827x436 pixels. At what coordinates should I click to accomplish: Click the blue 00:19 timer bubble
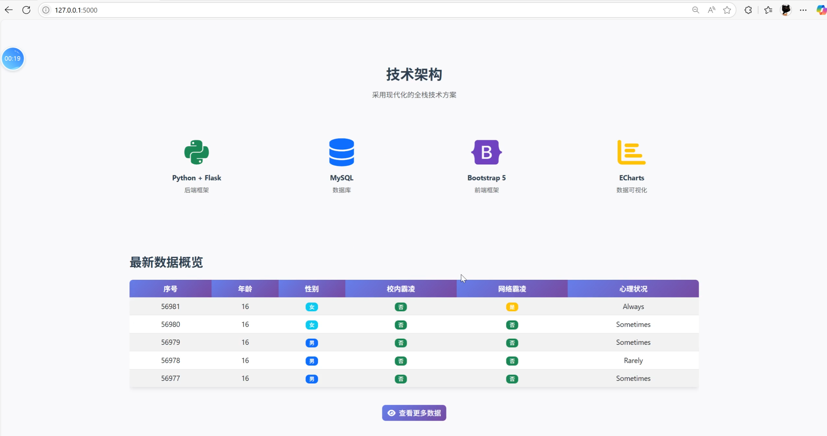[x=13, y=59]
